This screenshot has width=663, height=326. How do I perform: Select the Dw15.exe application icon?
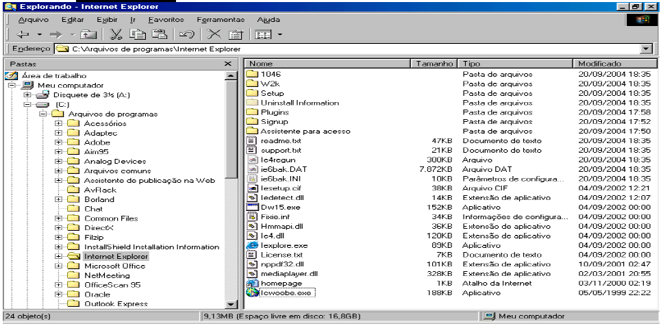tap(252, 208)
